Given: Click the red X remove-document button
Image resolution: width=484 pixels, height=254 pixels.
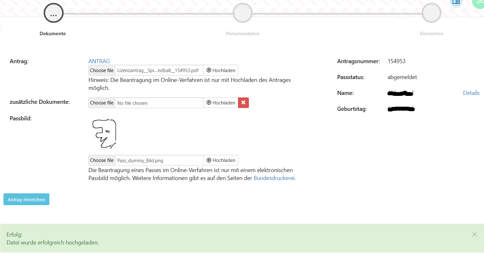Looking at the screenshot, I should (x=243, y=103).
